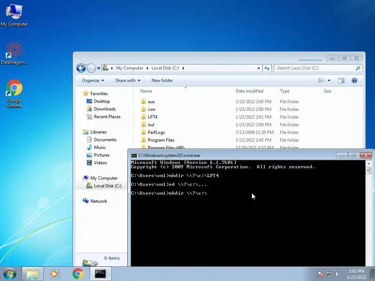
Task: Click the cmd taskbar button
Action: tap(100, 274)
